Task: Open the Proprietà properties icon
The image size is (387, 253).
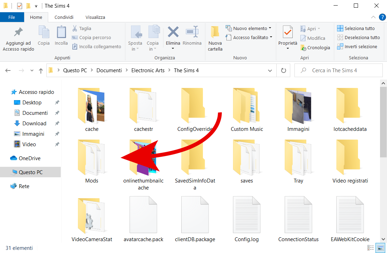Action: (x=287, y=33)
